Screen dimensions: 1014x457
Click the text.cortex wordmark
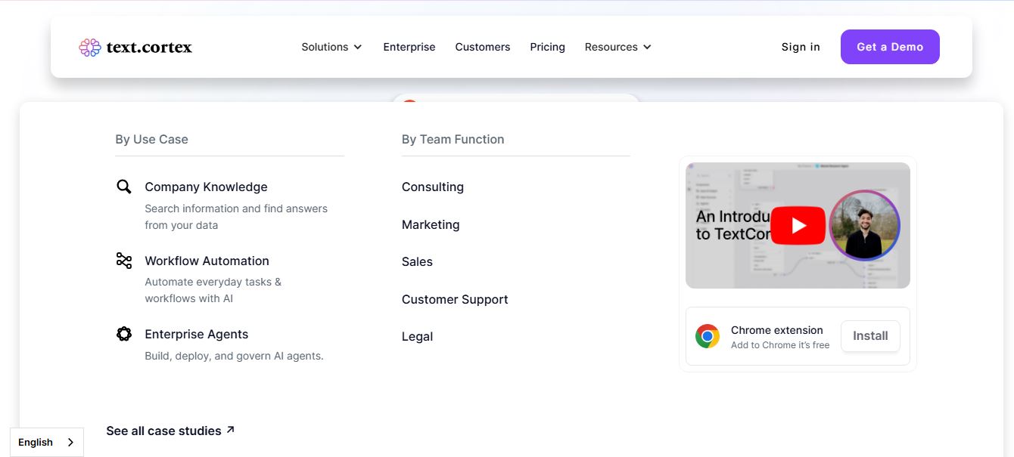click(149, 48)
